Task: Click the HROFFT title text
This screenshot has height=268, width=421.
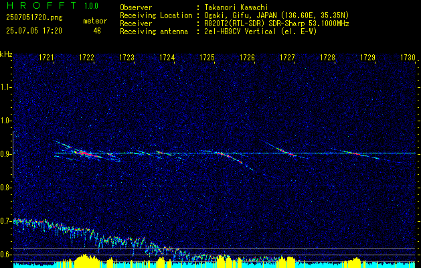Action: click(41, 5)
